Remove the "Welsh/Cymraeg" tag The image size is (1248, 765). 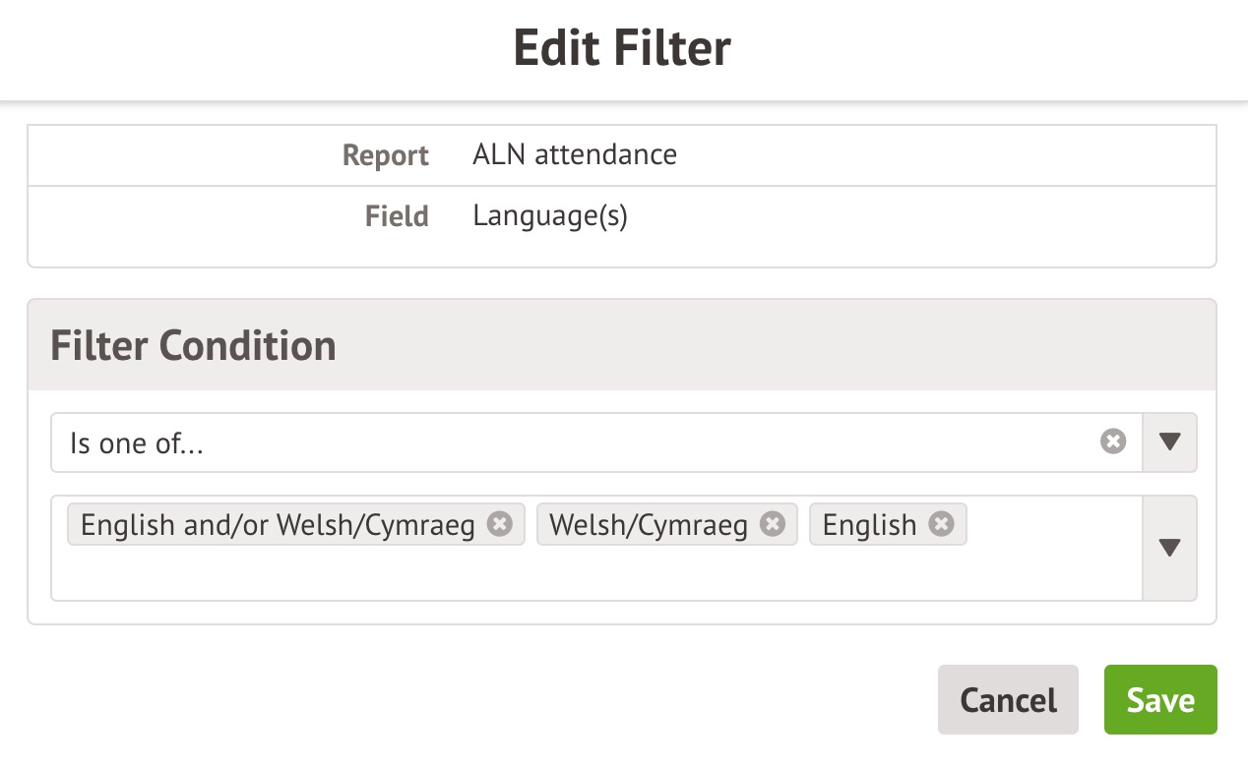pyautogui.click(x=773, y=525)
